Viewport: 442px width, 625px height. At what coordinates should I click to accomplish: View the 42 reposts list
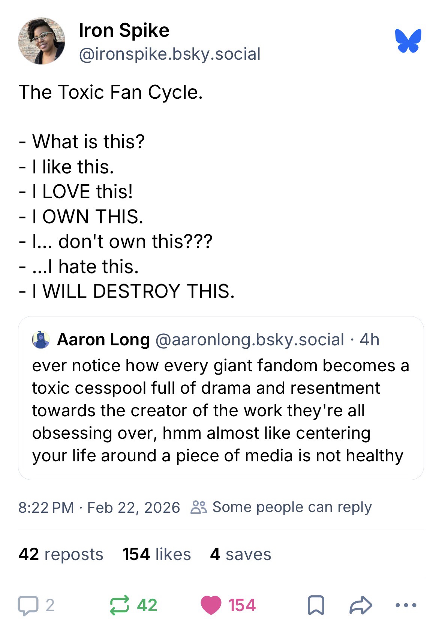coord(61,554)
